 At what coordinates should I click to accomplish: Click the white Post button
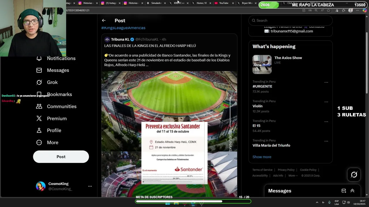point(61,157)
